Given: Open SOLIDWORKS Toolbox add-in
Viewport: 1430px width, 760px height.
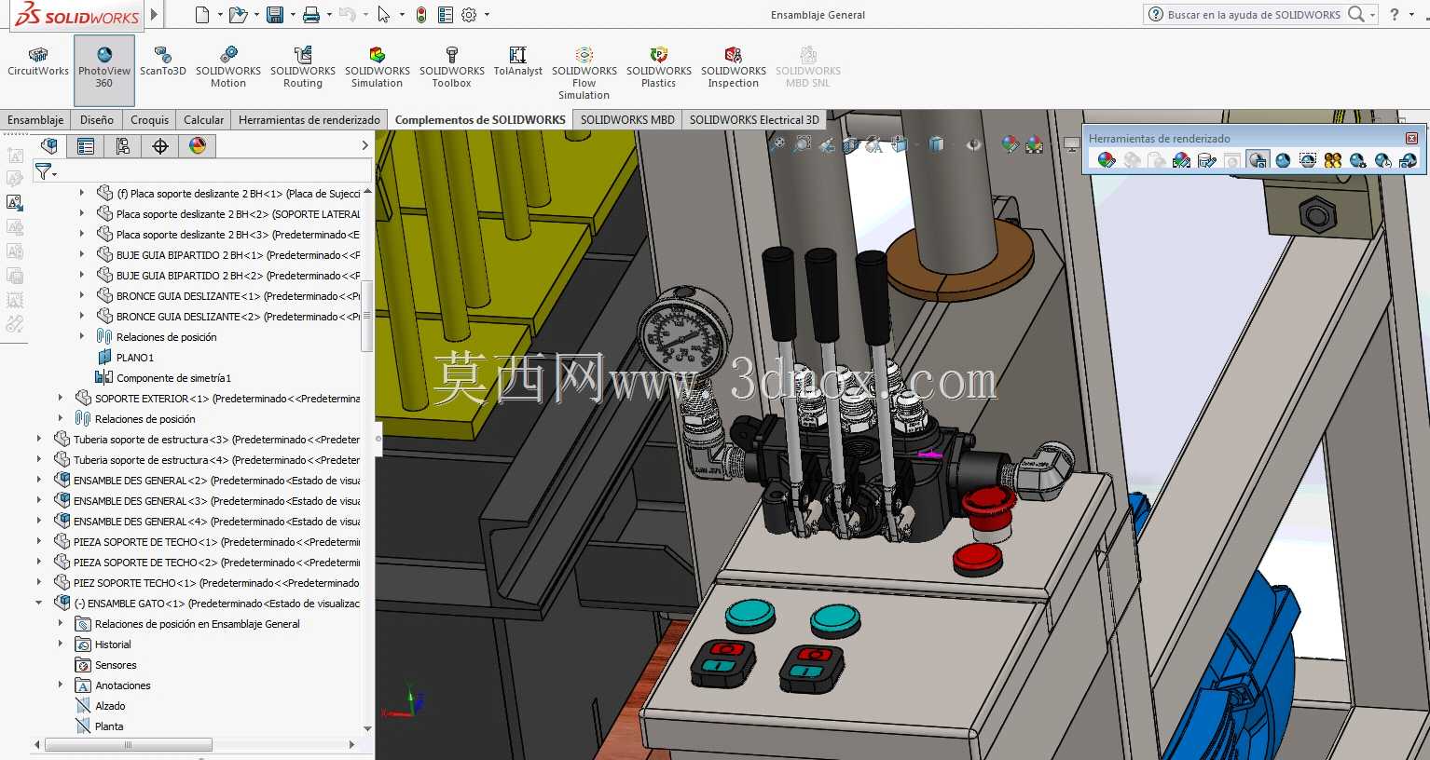Looking at the screenshot, I should pos(452,69).
